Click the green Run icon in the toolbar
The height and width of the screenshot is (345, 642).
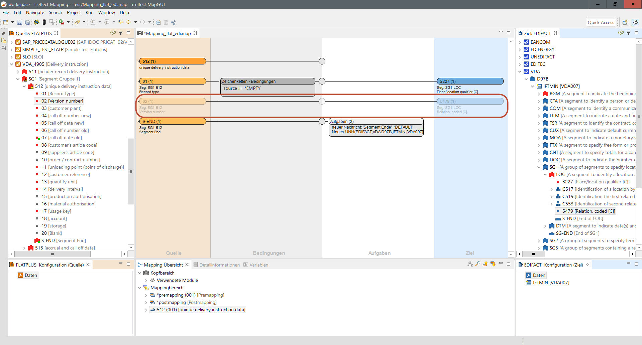62,22
